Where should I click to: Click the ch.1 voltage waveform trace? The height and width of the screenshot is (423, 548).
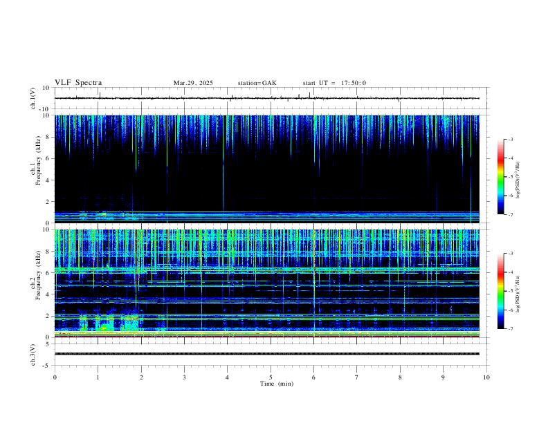[x=266, y=98]
